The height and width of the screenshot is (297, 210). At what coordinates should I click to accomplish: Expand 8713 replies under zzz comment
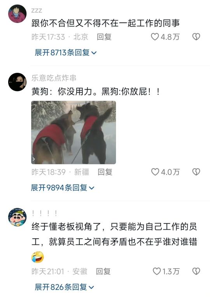click(65, 53)
